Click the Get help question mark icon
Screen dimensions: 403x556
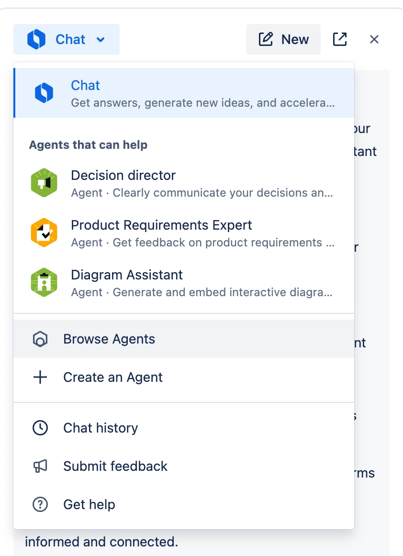click(x=40, y=504)
